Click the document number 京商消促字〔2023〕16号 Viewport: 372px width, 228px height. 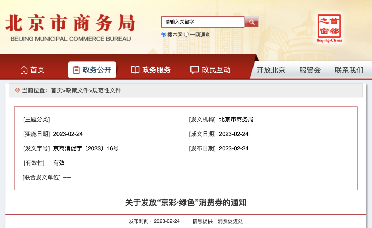point(86,149)
